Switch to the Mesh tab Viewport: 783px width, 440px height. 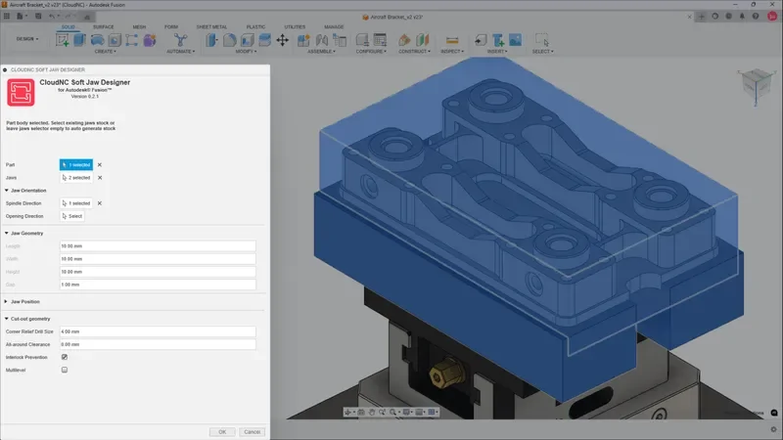pos(139,27)
